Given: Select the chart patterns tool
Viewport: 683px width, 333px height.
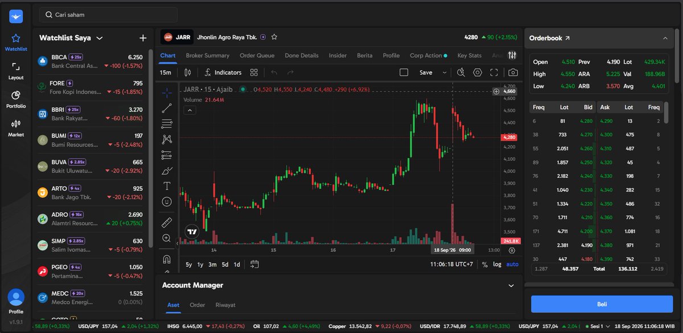Looking at the screenshot, I should click(167, 139).
